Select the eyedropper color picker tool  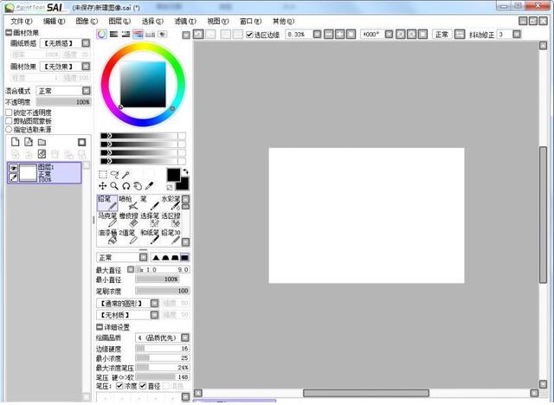coord(149,186)
